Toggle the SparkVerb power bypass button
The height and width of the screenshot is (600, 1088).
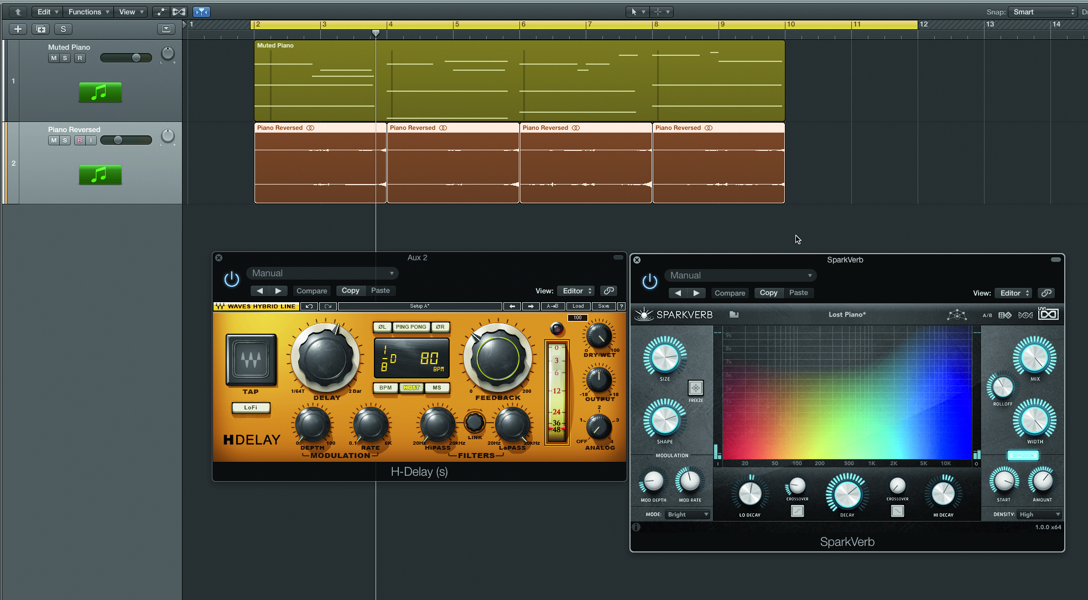[x=650, y=281]
